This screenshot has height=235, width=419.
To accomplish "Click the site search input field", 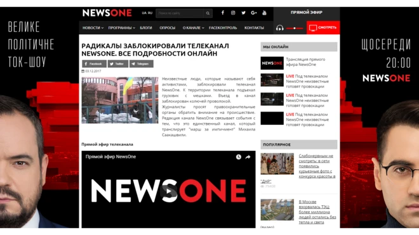I will (180, 13).
